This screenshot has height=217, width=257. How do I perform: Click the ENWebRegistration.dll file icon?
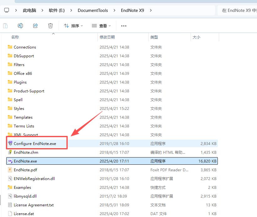[10, 178]
